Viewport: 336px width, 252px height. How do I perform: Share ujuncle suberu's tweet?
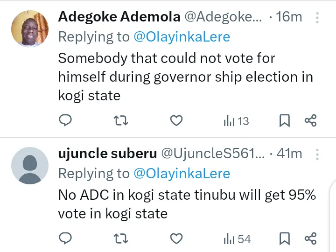point(311,239)
